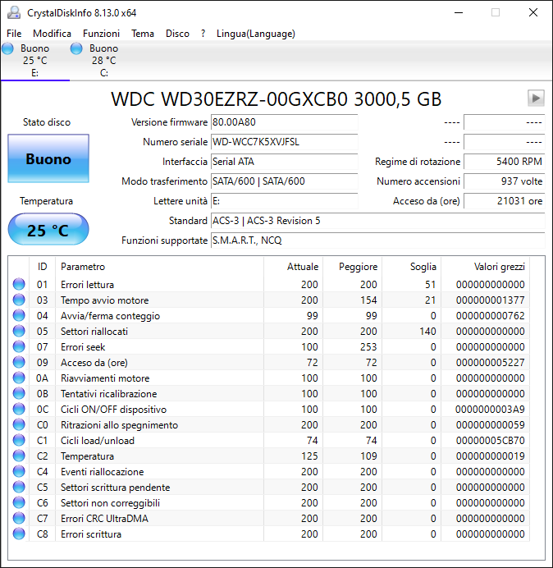Click status icon for Tempo avvio motore
Viewport: 553px width, 568px height.
(19, 300)
